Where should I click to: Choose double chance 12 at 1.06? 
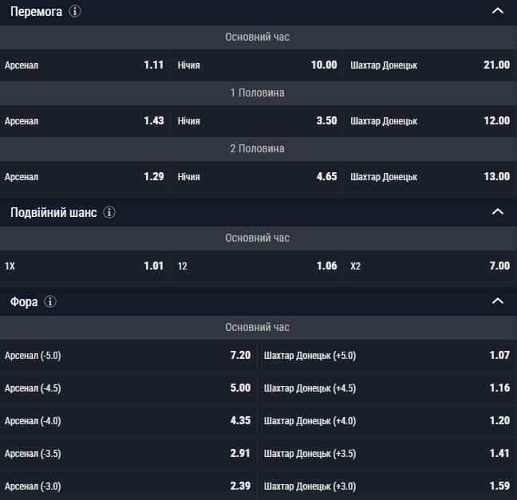(257, 266)
